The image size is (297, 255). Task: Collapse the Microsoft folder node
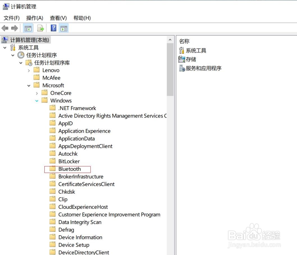point(29,86)
